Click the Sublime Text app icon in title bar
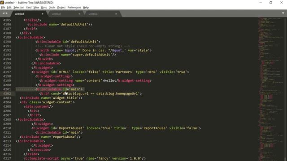287x161 pixels. pos(2,2)
